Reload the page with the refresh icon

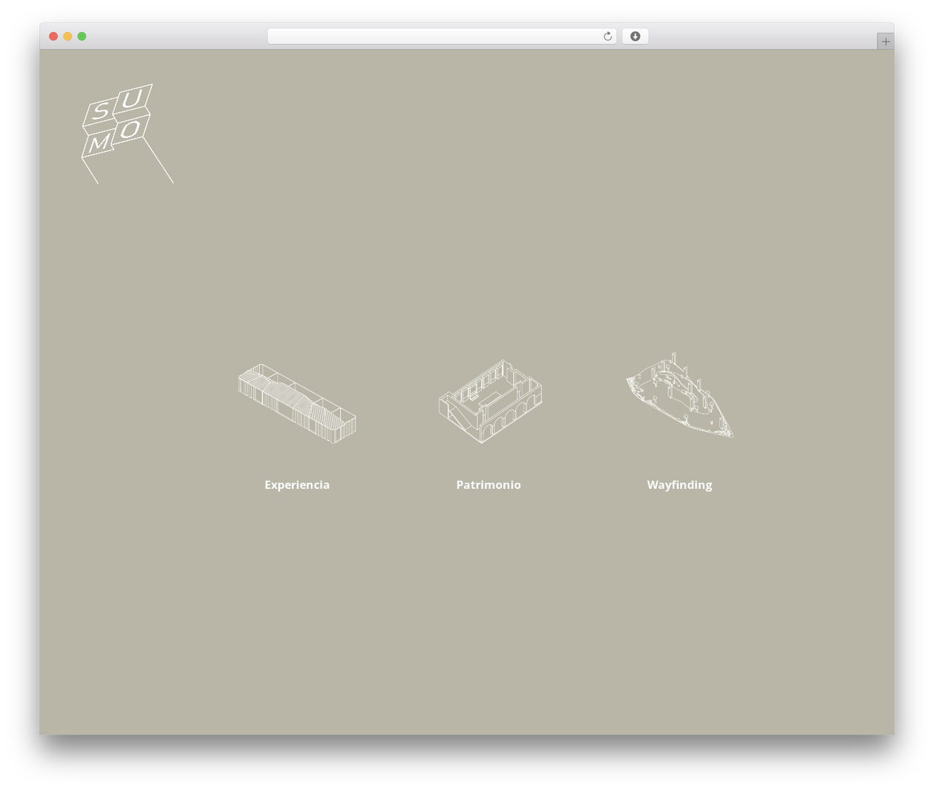607,36
